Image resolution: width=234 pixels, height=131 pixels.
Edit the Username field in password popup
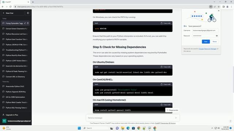(205, 31)
